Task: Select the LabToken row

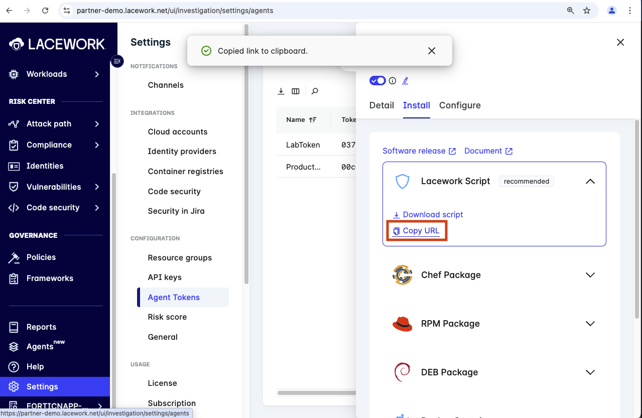Action: pyautogui.click(x=316, y=145)
